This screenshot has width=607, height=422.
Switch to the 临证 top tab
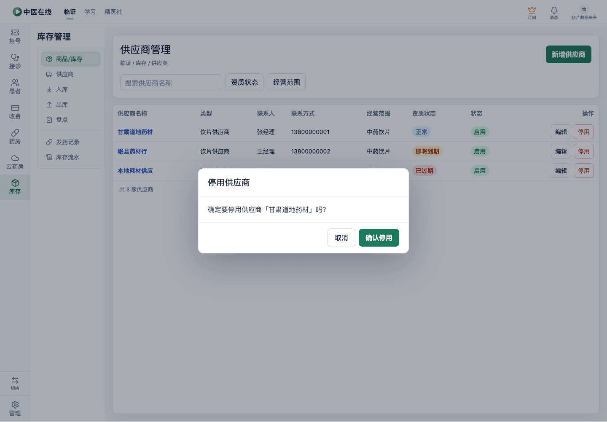[x=70, y=12]
